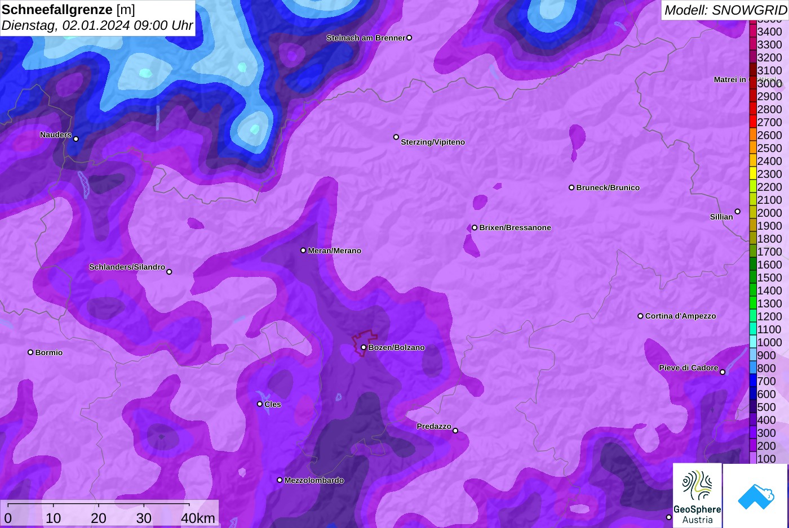789x528 pixels.
Task: Click the "Modell: SNOWGRID" label
Action: [x=725, y=10]
